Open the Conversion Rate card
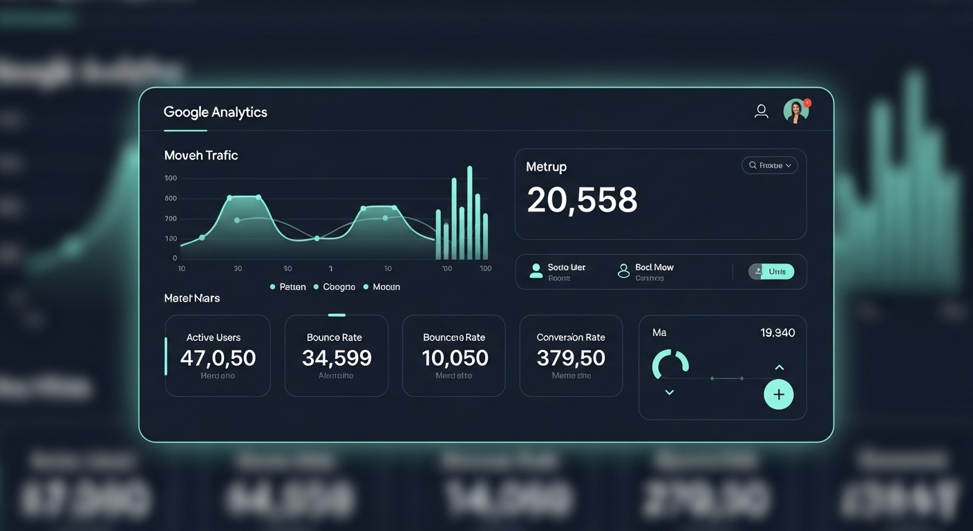The image size is (973, 531). 571,355
